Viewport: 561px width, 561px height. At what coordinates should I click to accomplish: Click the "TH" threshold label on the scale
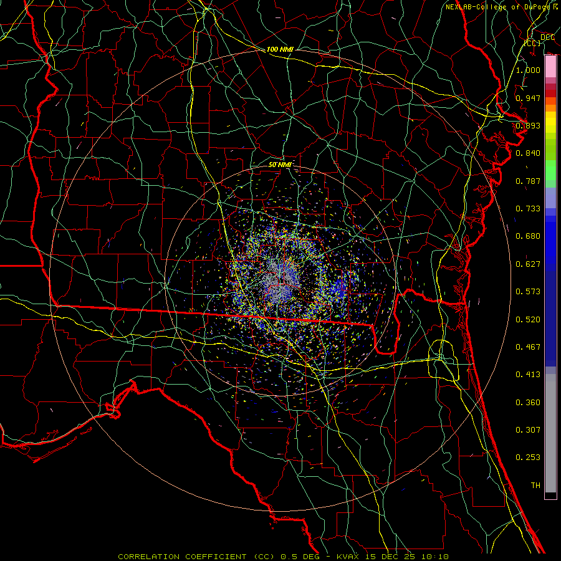535,486
